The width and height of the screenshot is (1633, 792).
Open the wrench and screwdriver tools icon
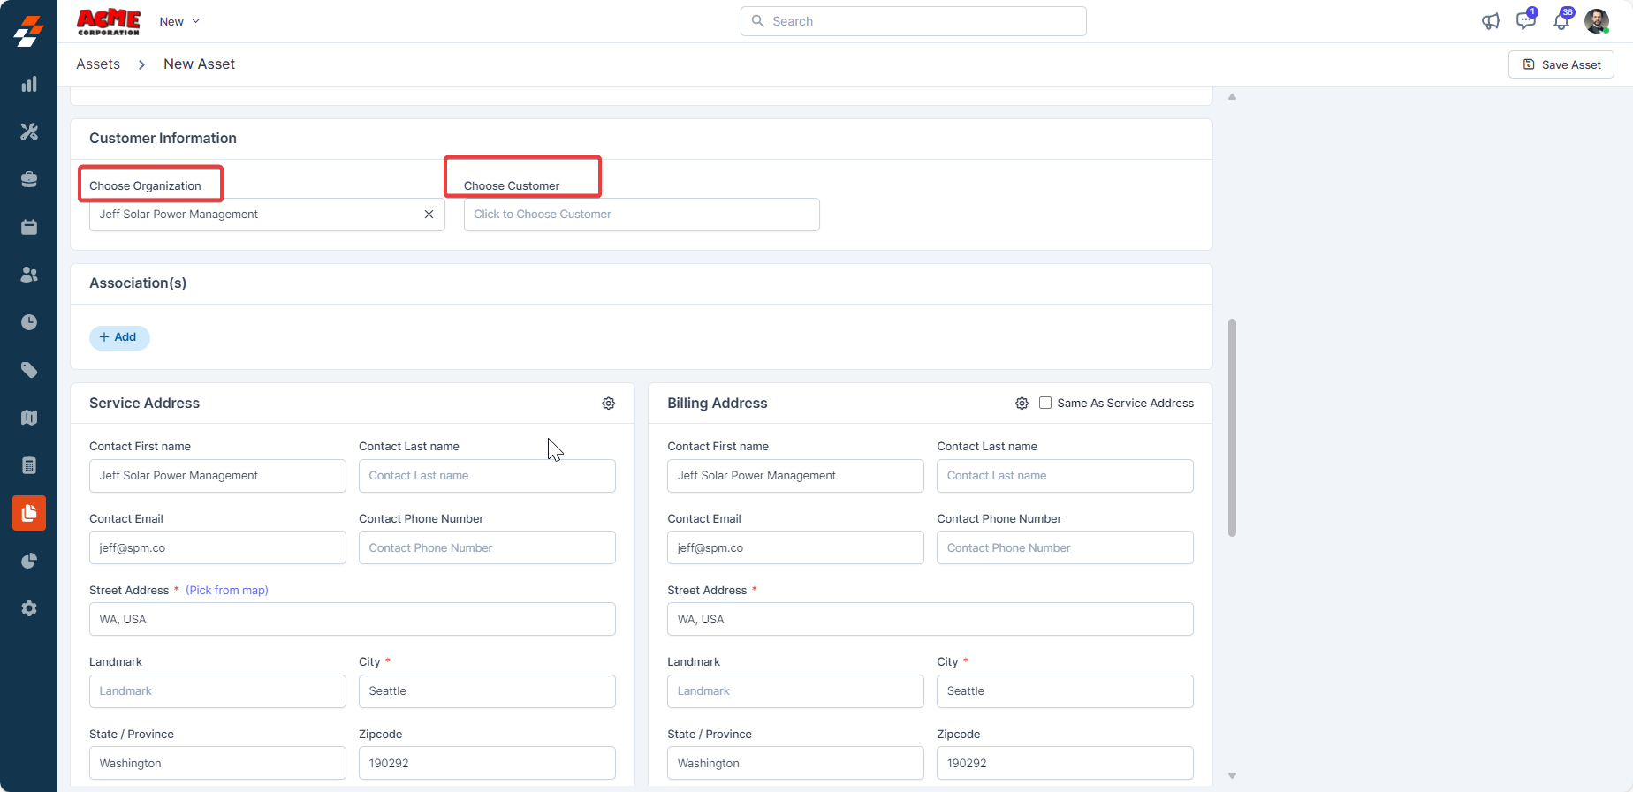point(29,132)
